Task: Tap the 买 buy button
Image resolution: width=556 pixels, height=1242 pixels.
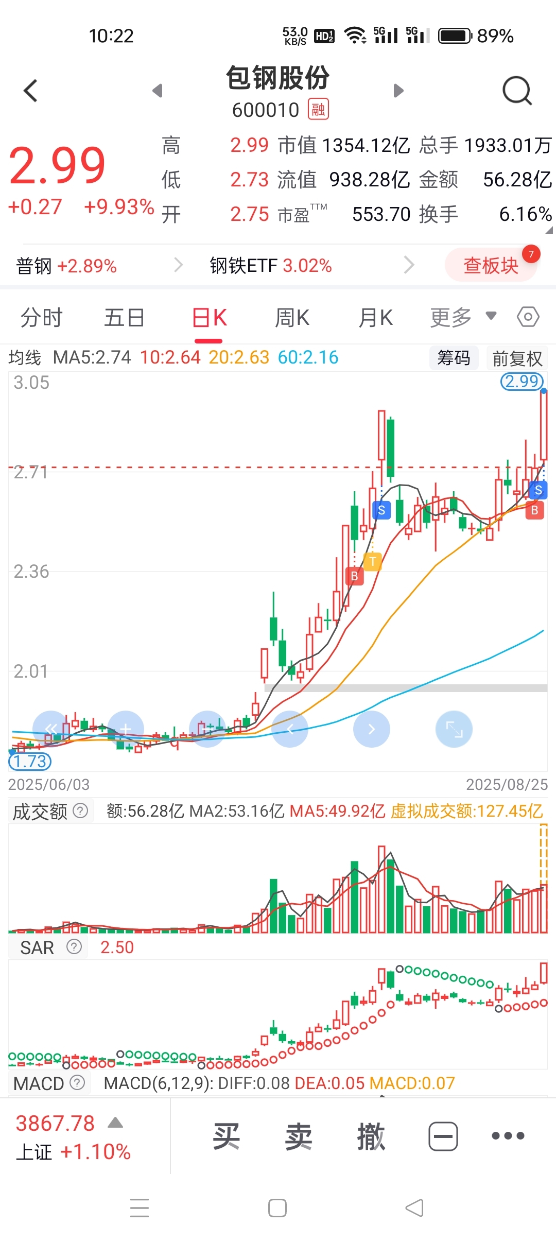Action: 227,1136
